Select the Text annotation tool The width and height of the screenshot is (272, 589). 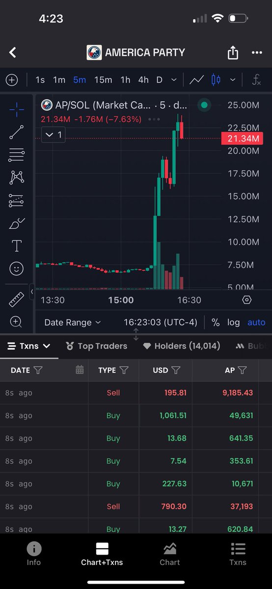click(17, 246)
